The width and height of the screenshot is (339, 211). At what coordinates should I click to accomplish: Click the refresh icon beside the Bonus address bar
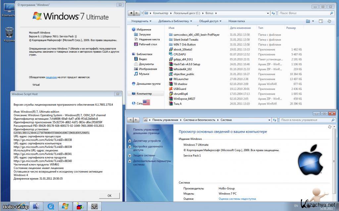273,13
